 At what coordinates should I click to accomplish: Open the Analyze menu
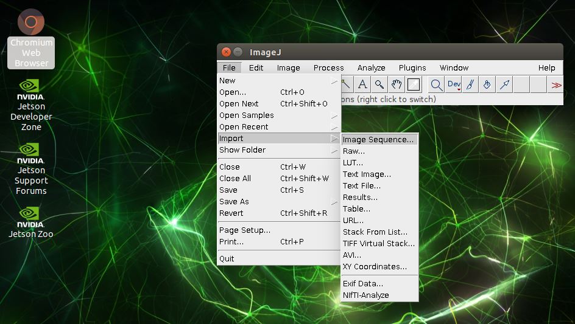pos(371,68)
